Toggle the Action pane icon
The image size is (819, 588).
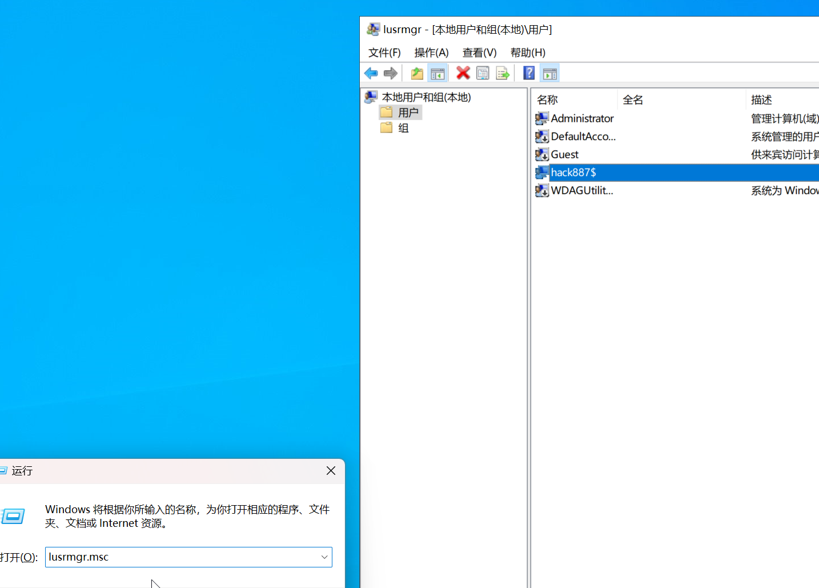click(549, 73)
